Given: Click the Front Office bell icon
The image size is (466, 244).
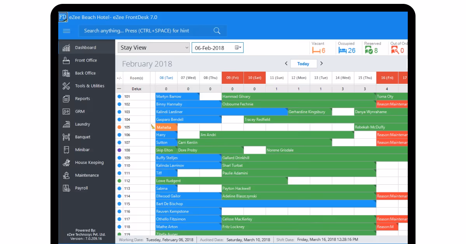Looking at the screenshot, I should tap(66, 60).
